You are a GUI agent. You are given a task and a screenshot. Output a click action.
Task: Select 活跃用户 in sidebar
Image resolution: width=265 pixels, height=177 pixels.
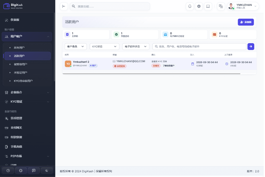coord(28,56)
